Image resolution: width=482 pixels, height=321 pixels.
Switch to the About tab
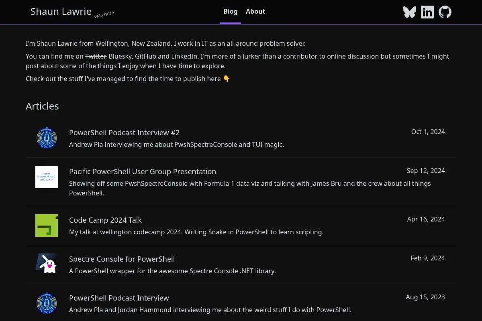point(255,12)
